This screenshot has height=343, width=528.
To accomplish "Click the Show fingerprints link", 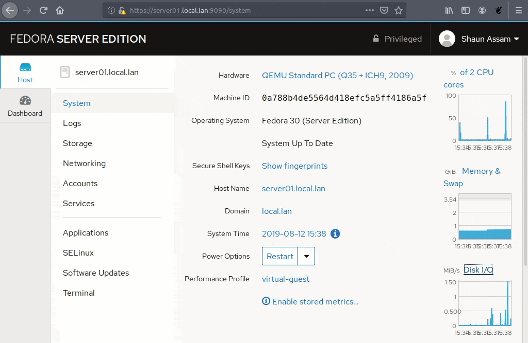I will [294, 166].
